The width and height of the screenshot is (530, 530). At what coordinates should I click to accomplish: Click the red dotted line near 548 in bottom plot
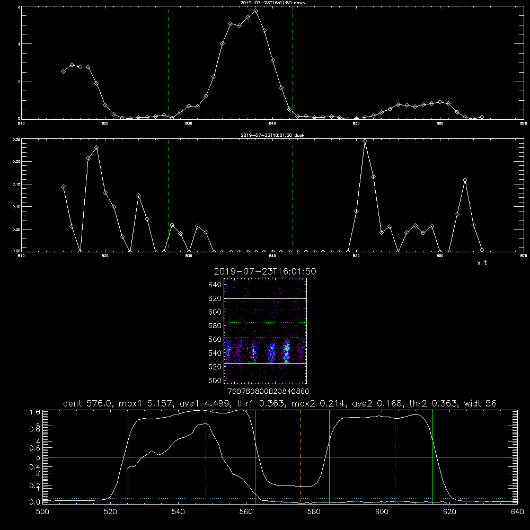pyautogui.click(x=205, y=456)
